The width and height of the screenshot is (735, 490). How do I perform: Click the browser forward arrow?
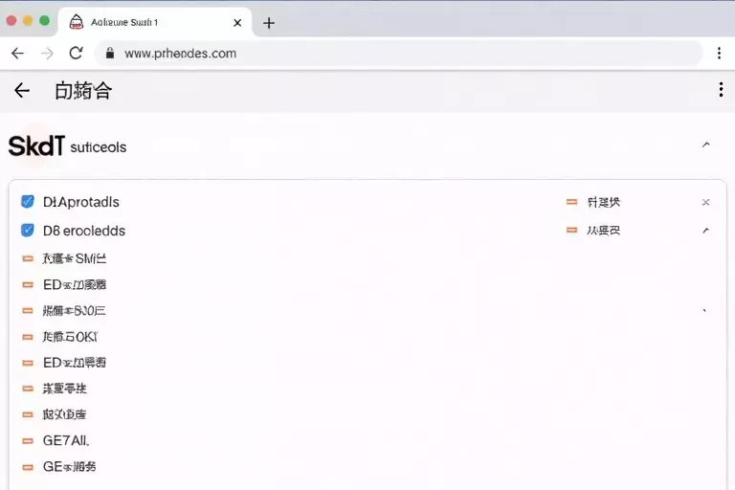47,54
